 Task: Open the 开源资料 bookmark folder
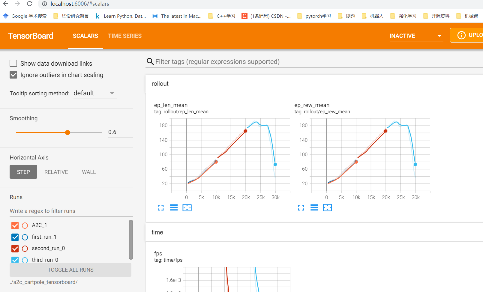[x=436, y=16]
